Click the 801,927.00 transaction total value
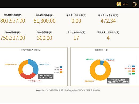Viewport: 139px width, 104px height. (13, 21)
